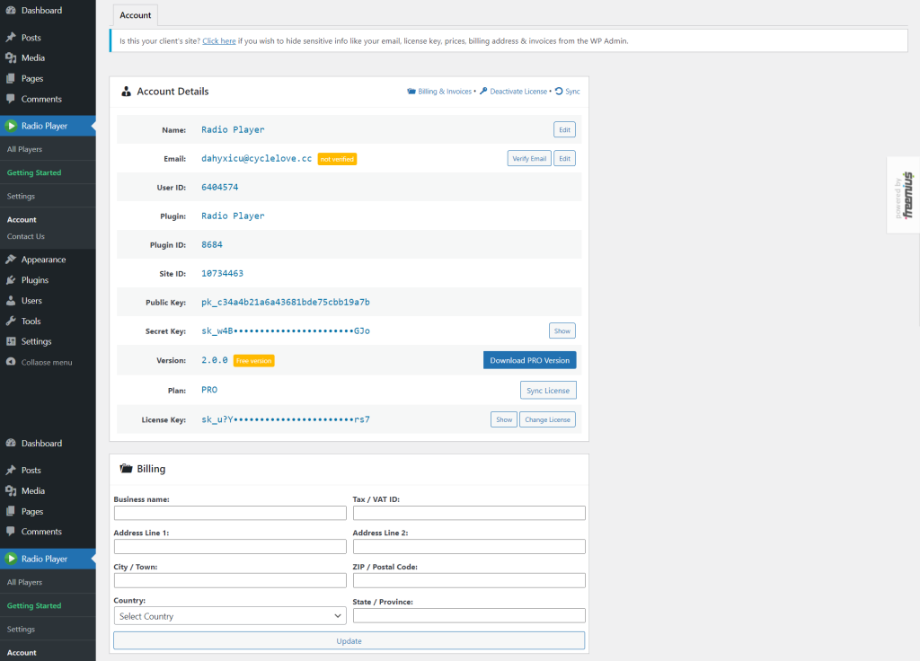920x661 pixels.
Task: Click the Collapse menu arrow icon
Action: [11, 362]
